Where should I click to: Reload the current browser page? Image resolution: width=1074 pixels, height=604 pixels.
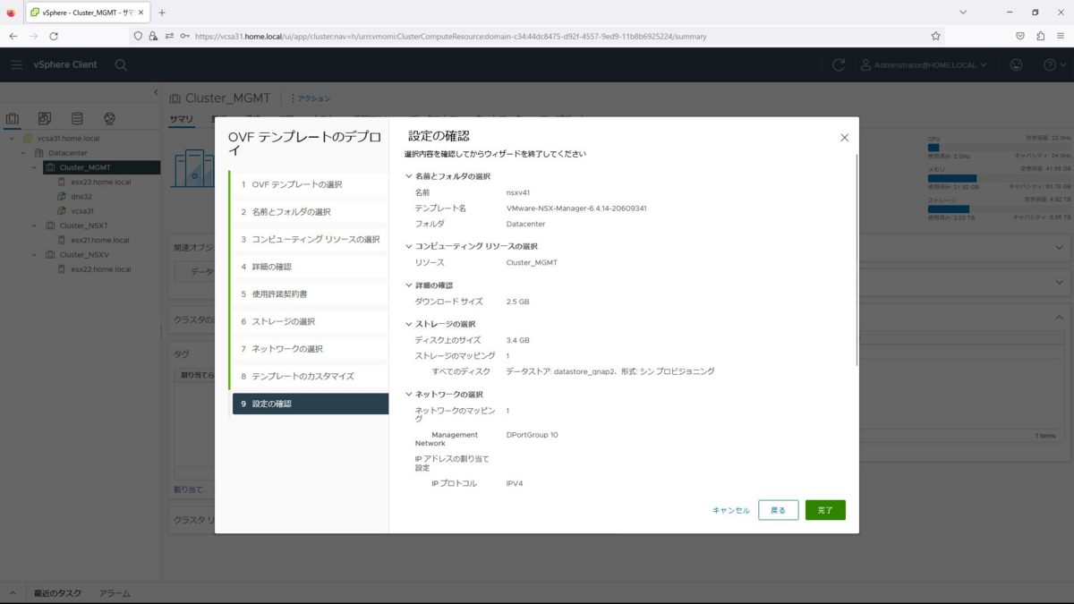click(x=54, y=37)
